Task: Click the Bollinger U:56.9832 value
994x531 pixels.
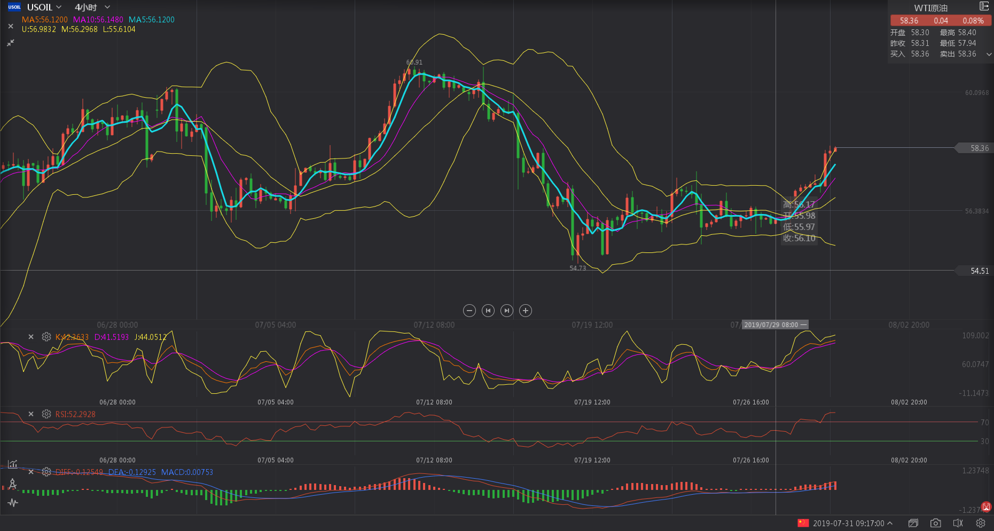Action: point(39,29)
